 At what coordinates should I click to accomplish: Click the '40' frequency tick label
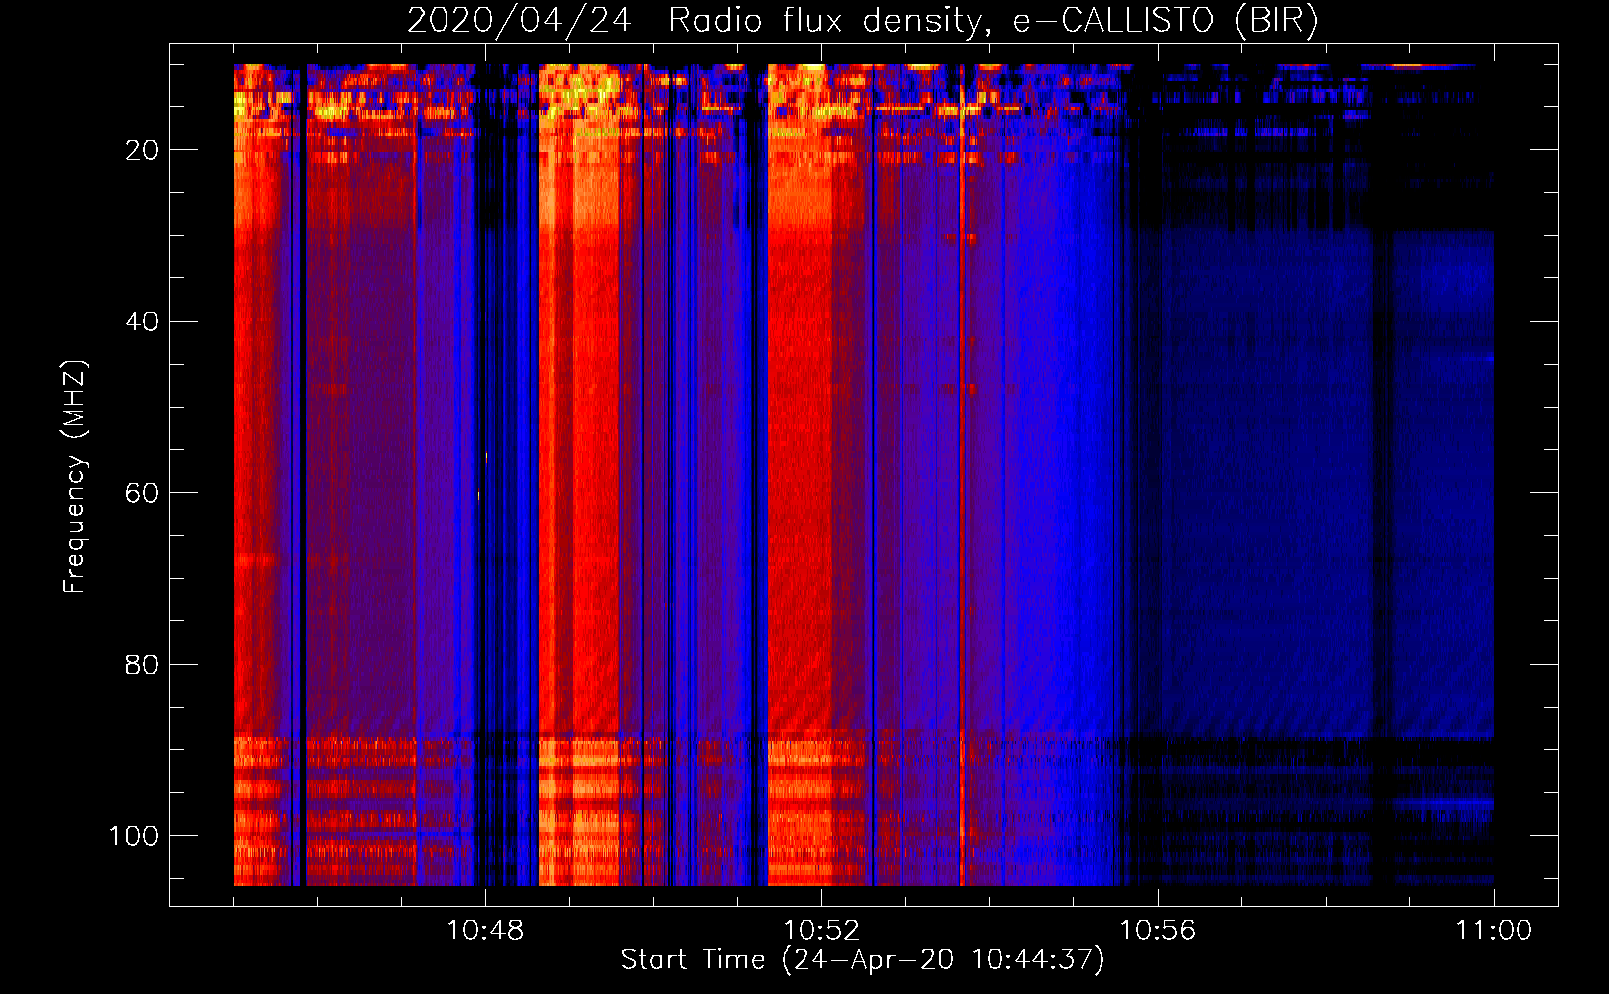coord(142,322)
